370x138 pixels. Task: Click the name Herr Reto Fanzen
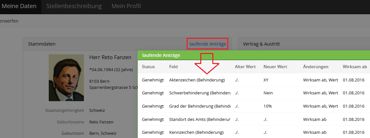tap(110, 57)
